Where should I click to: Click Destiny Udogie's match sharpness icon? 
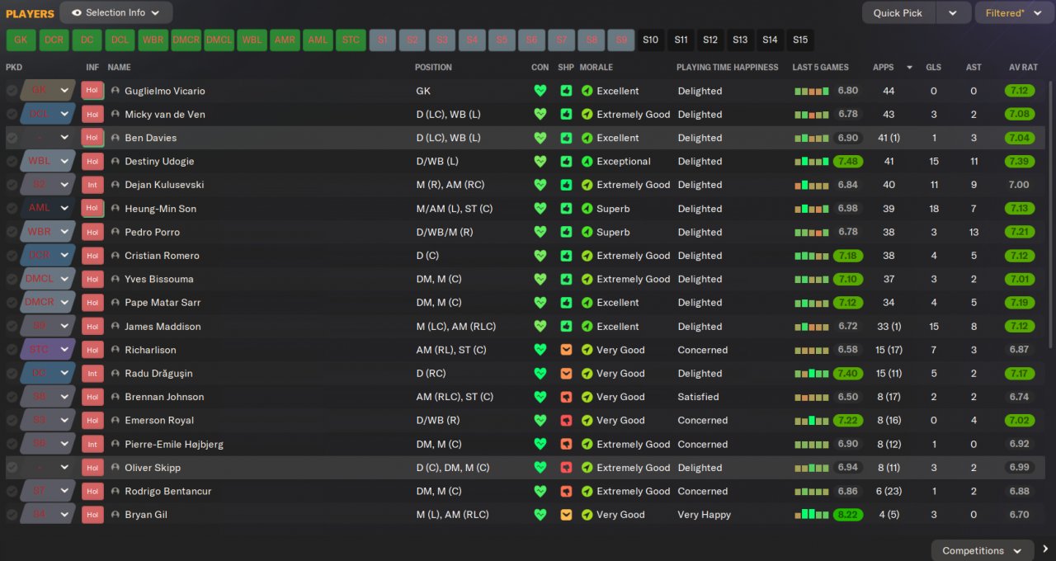pyautogui.click(x=566, y=162)
